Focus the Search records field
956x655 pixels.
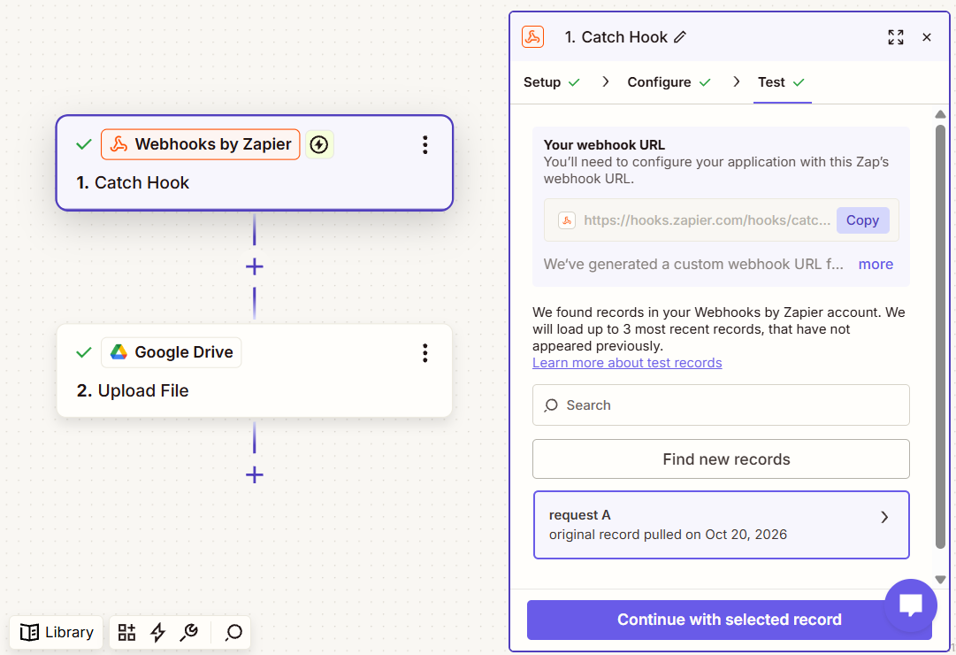pyautogui.click(x=721, y=405)
